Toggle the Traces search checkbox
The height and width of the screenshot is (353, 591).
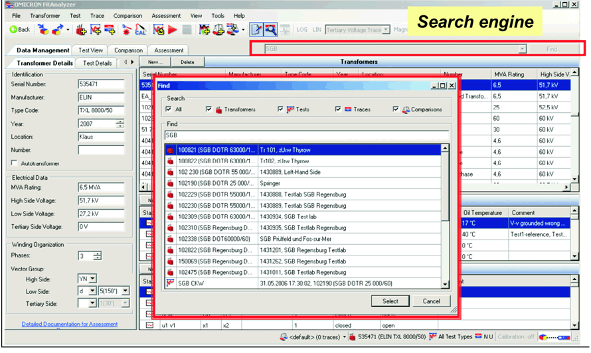point(338,109)
